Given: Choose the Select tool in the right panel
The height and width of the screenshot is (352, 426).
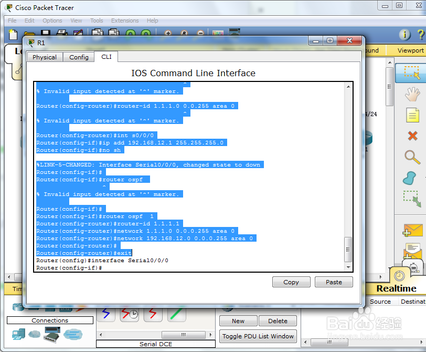Looking at the screenshot, I should tap(412, 73).
